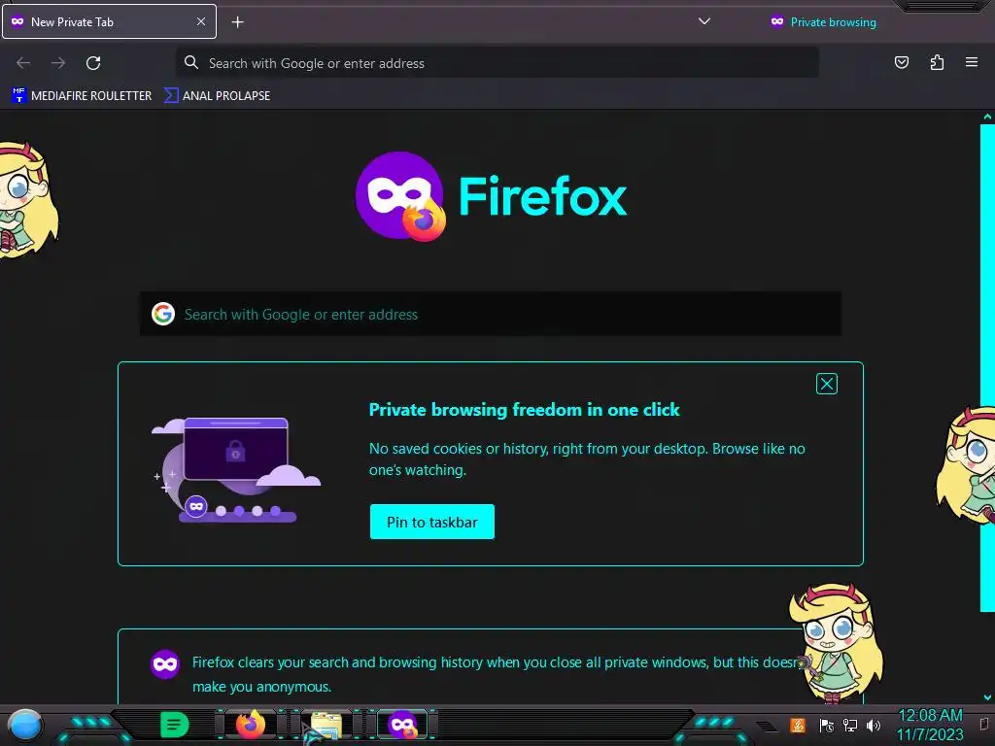
Task: Open the Action Center flag tray icon
Action: point(826,725)
